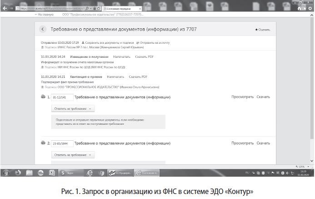Open the file explorer folder on taskbar
The image size is (315, 199).
(x=30, y=173)
